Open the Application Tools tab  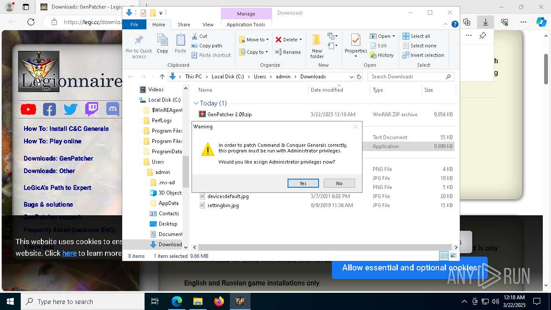pos(246,25)
